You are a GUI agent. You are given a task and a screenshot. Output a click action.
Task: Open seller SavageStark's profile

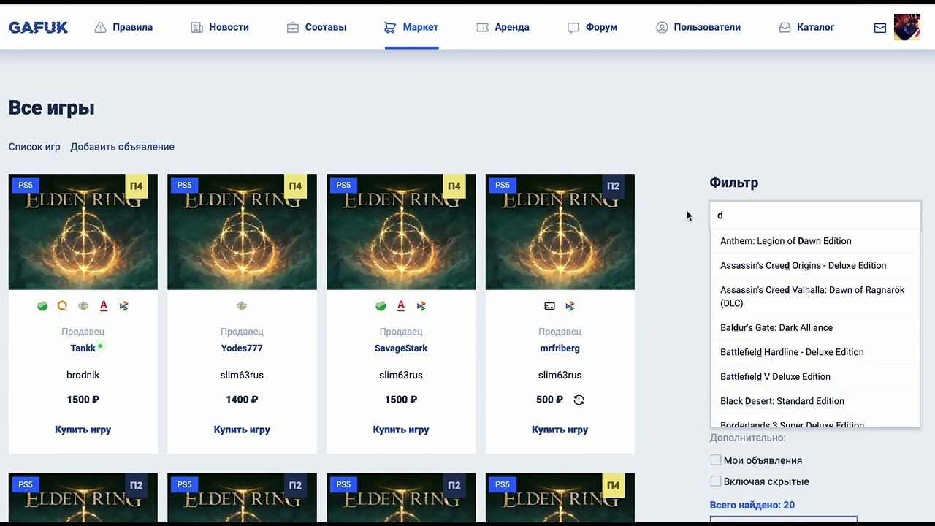[401, 348]
